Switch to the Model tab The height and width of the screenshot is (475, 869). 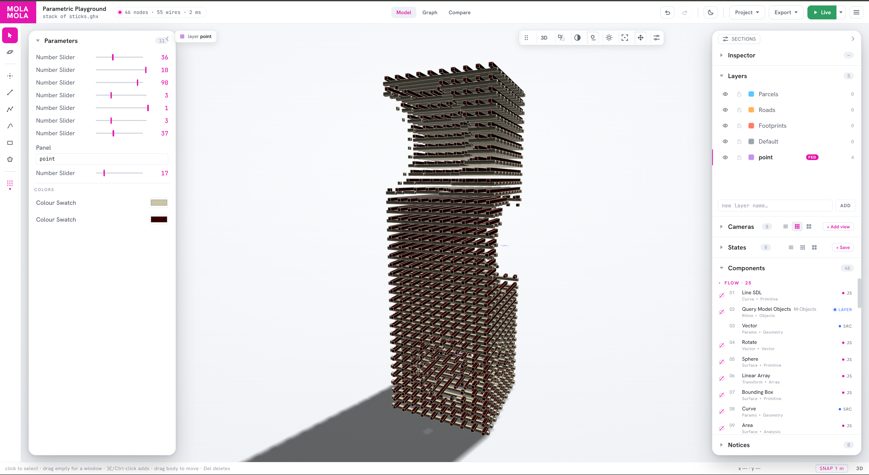tap(403, 12)
